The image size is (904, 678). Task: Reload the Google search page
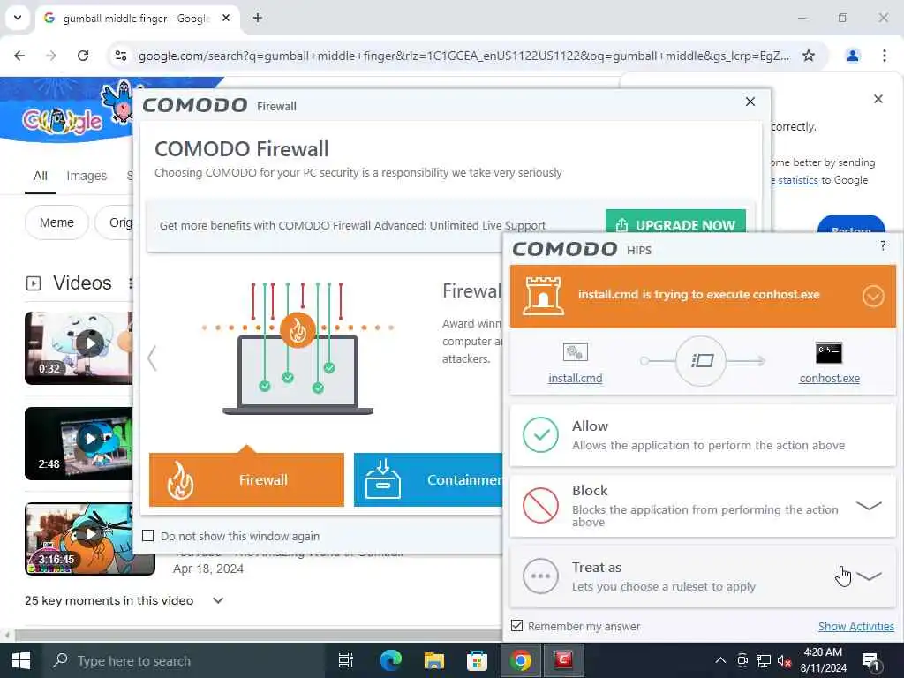pyautogui.click(x=83, y=56)
